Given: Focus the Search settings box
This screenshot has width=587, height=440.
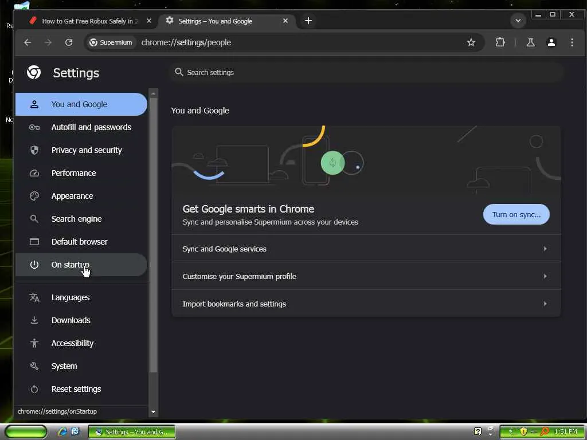Looking at the screenshot, I should point(366,72).
